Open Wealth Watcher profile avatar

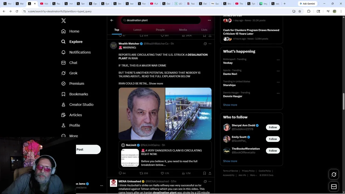coord(113,46)
